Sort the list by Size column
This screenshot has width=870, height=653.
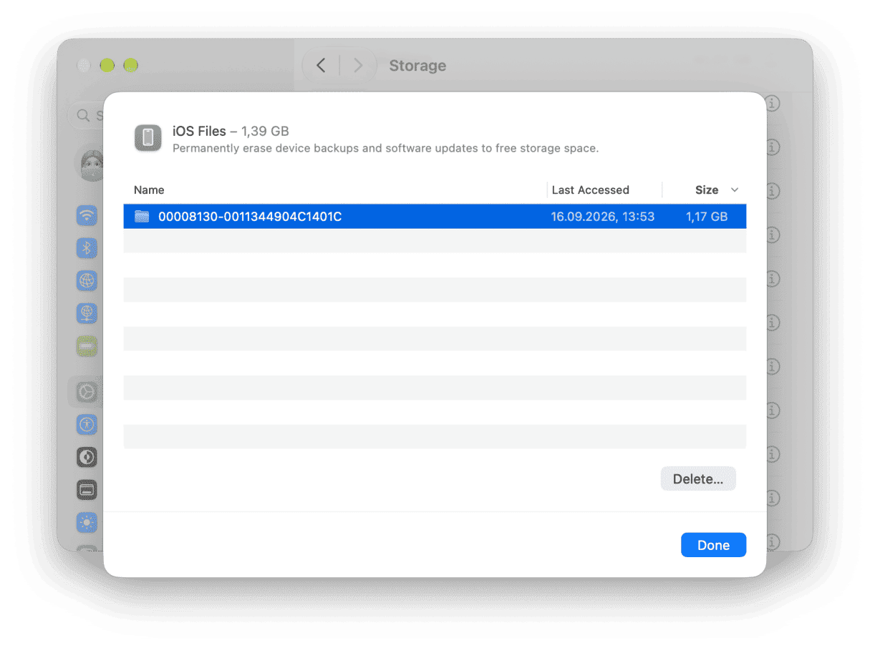[706, 190]
